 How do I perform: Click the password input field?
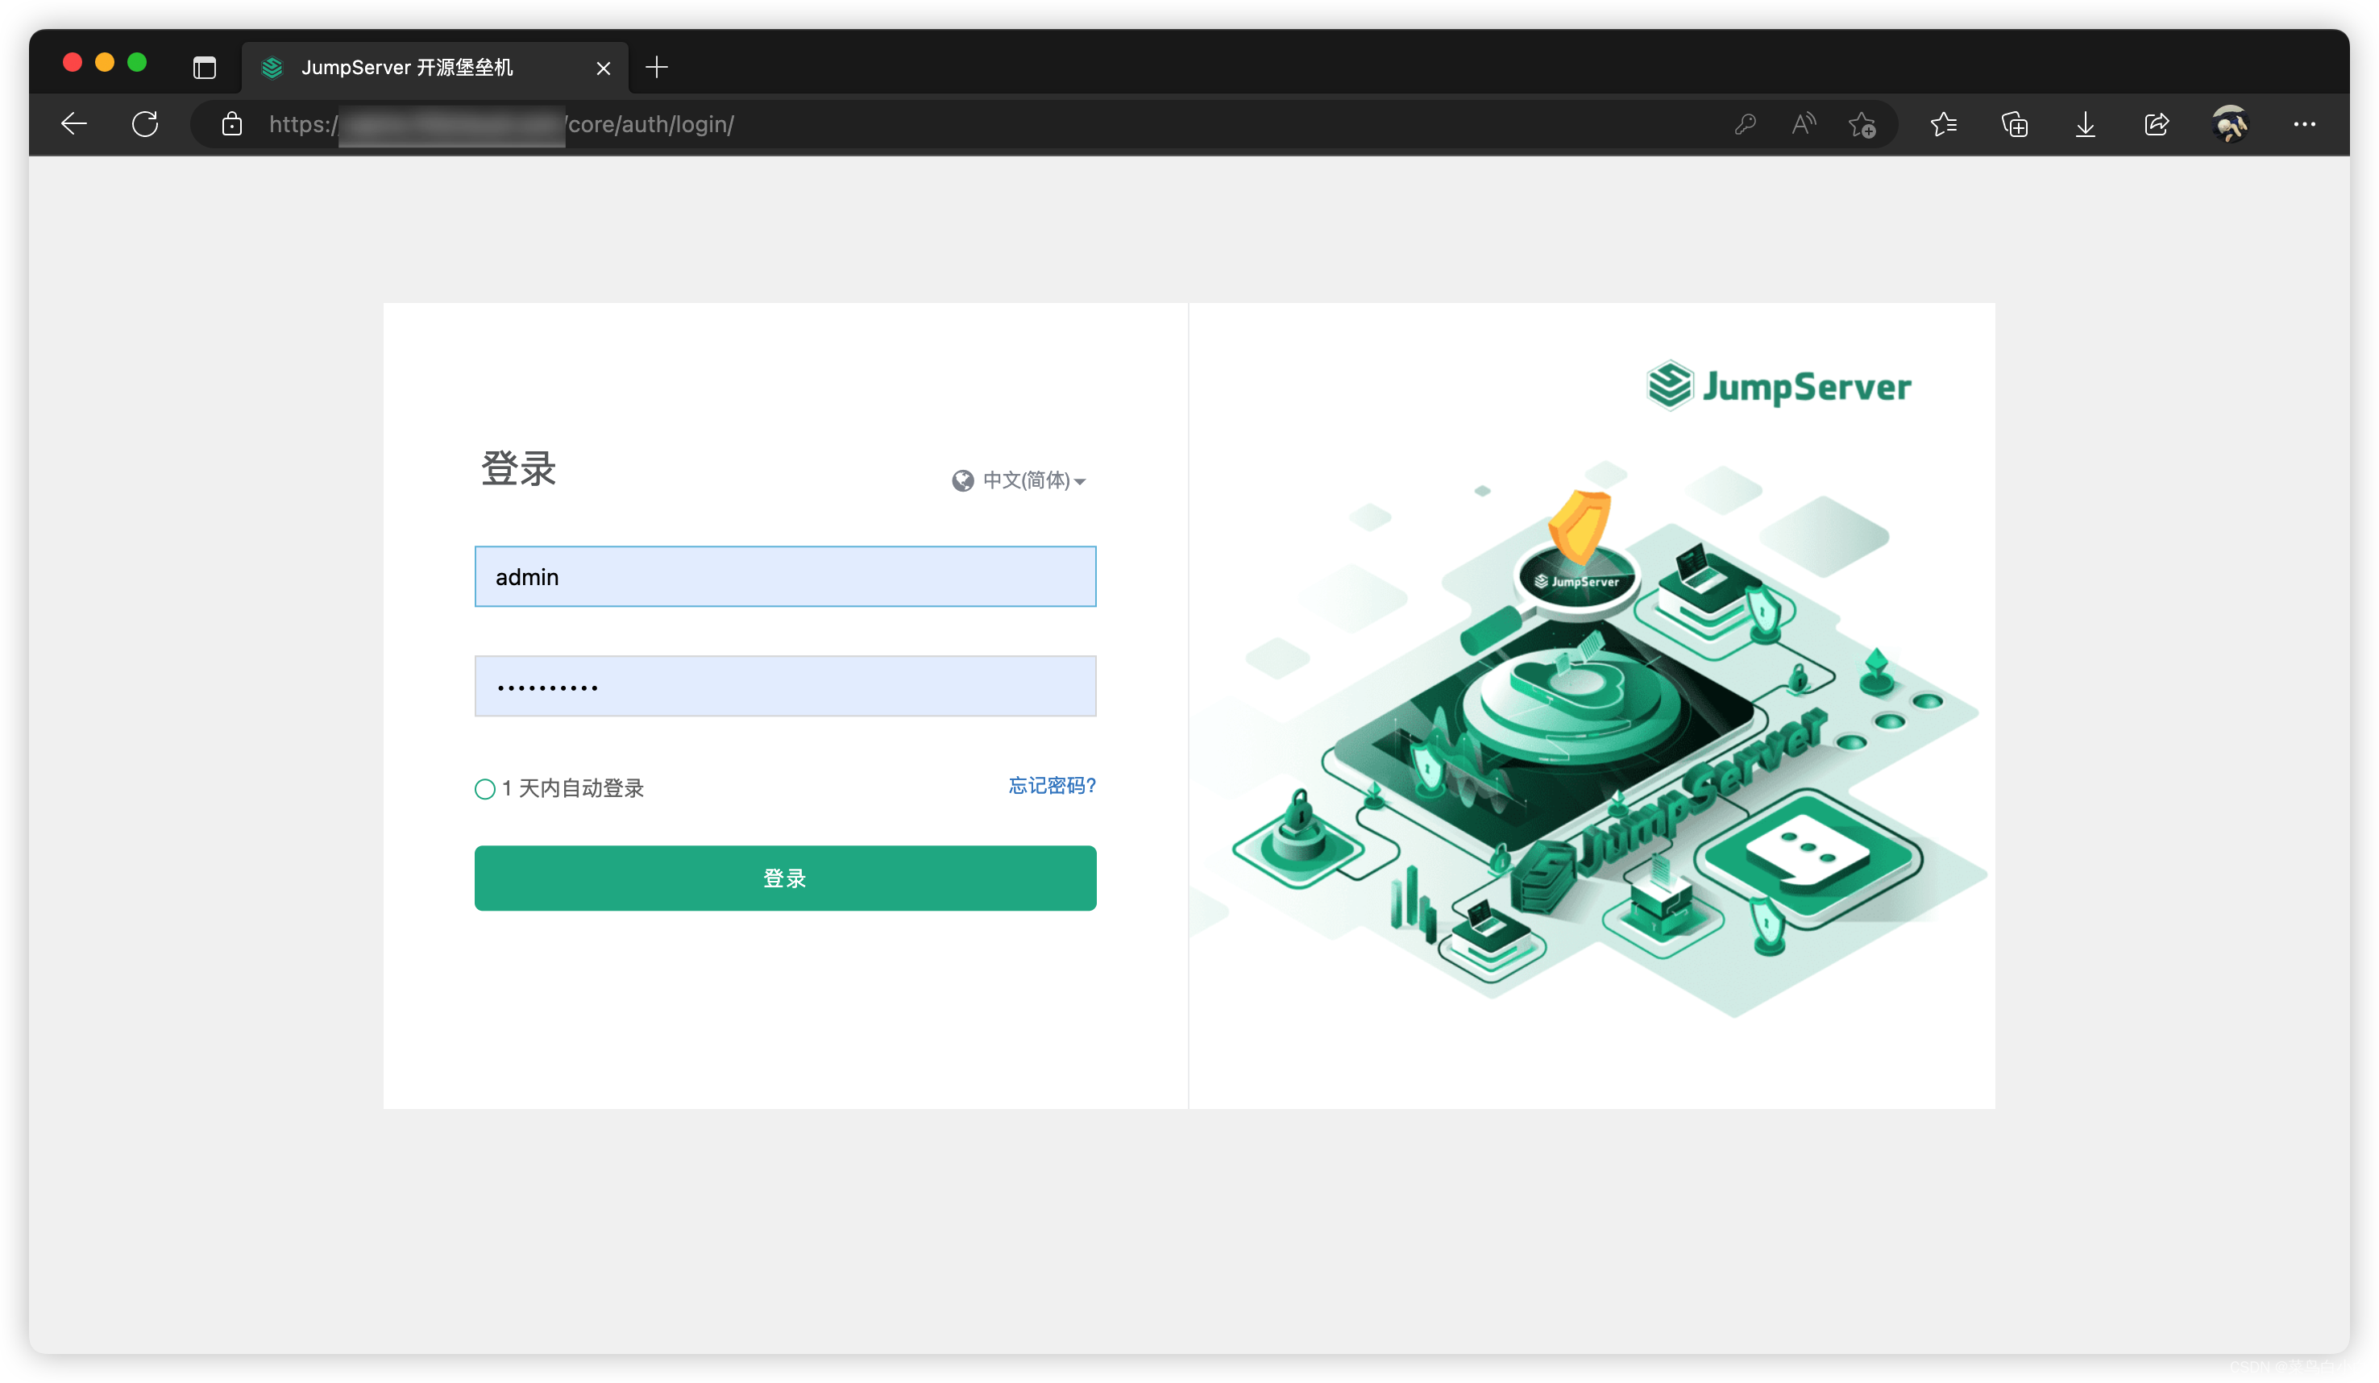[784, 687]
